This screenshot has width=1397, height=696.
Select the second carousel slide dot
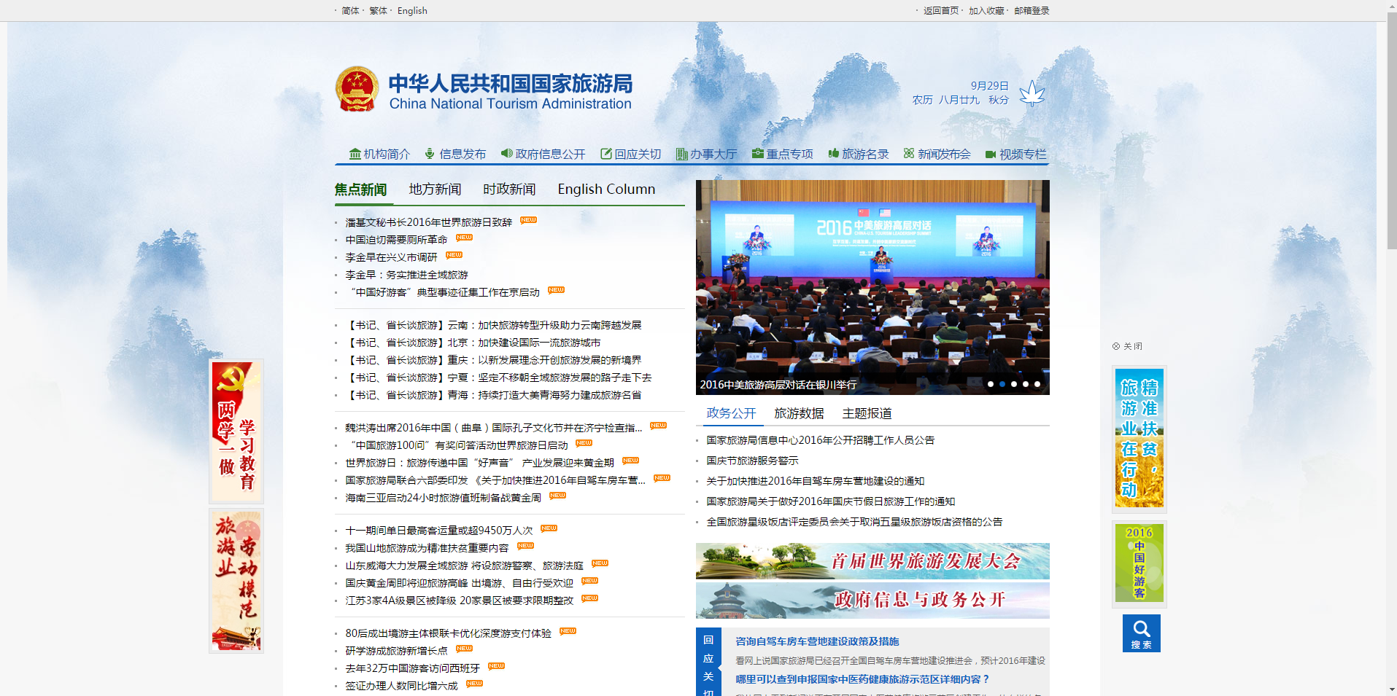tap(1002, 384)
